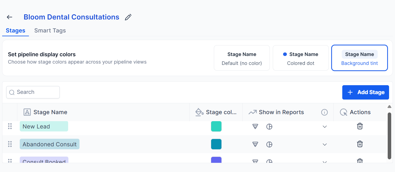The height and width of the screenshot is (172, 395).
Task: Select the Background tint display option
Action: point(360,58)
